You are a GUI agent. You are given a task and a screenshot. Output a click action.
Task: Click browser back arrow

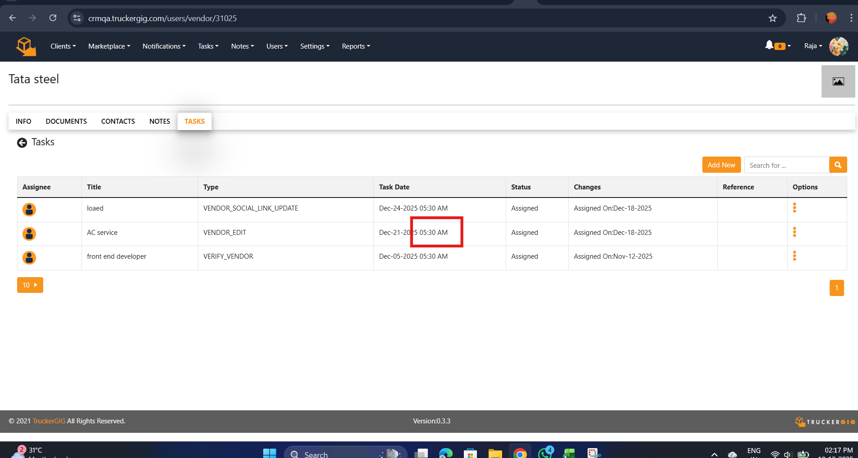pyautogui.click(x=13, y=18)
